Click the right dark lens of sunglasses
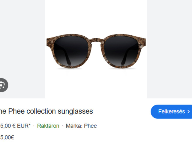The width and height of the screenshot is (192, 144). click(x=121, y=51)
